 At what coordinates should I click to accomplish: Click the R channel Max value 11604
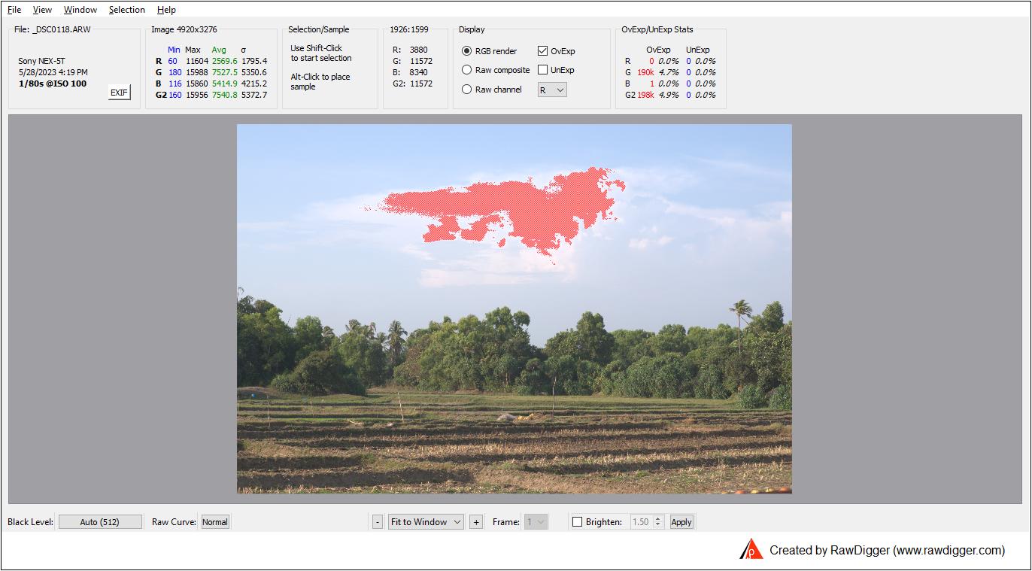197,61
